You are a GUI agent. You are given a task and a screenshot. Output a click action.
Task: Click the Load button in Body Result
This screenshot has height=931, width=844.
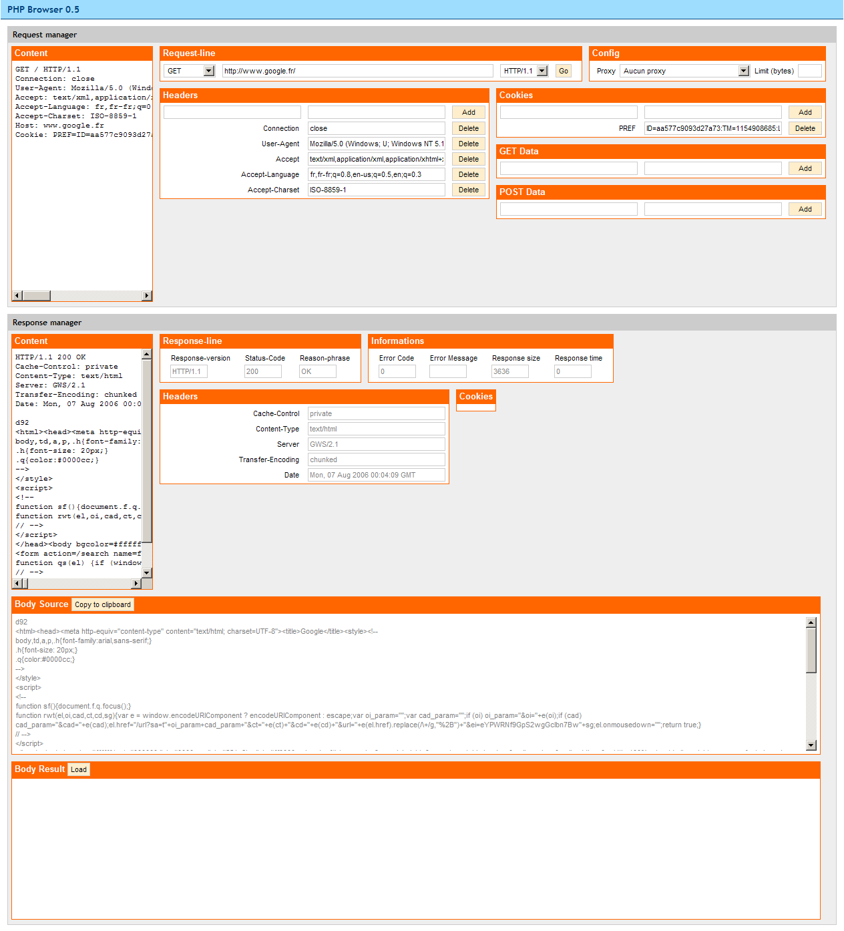pos(79,769)
